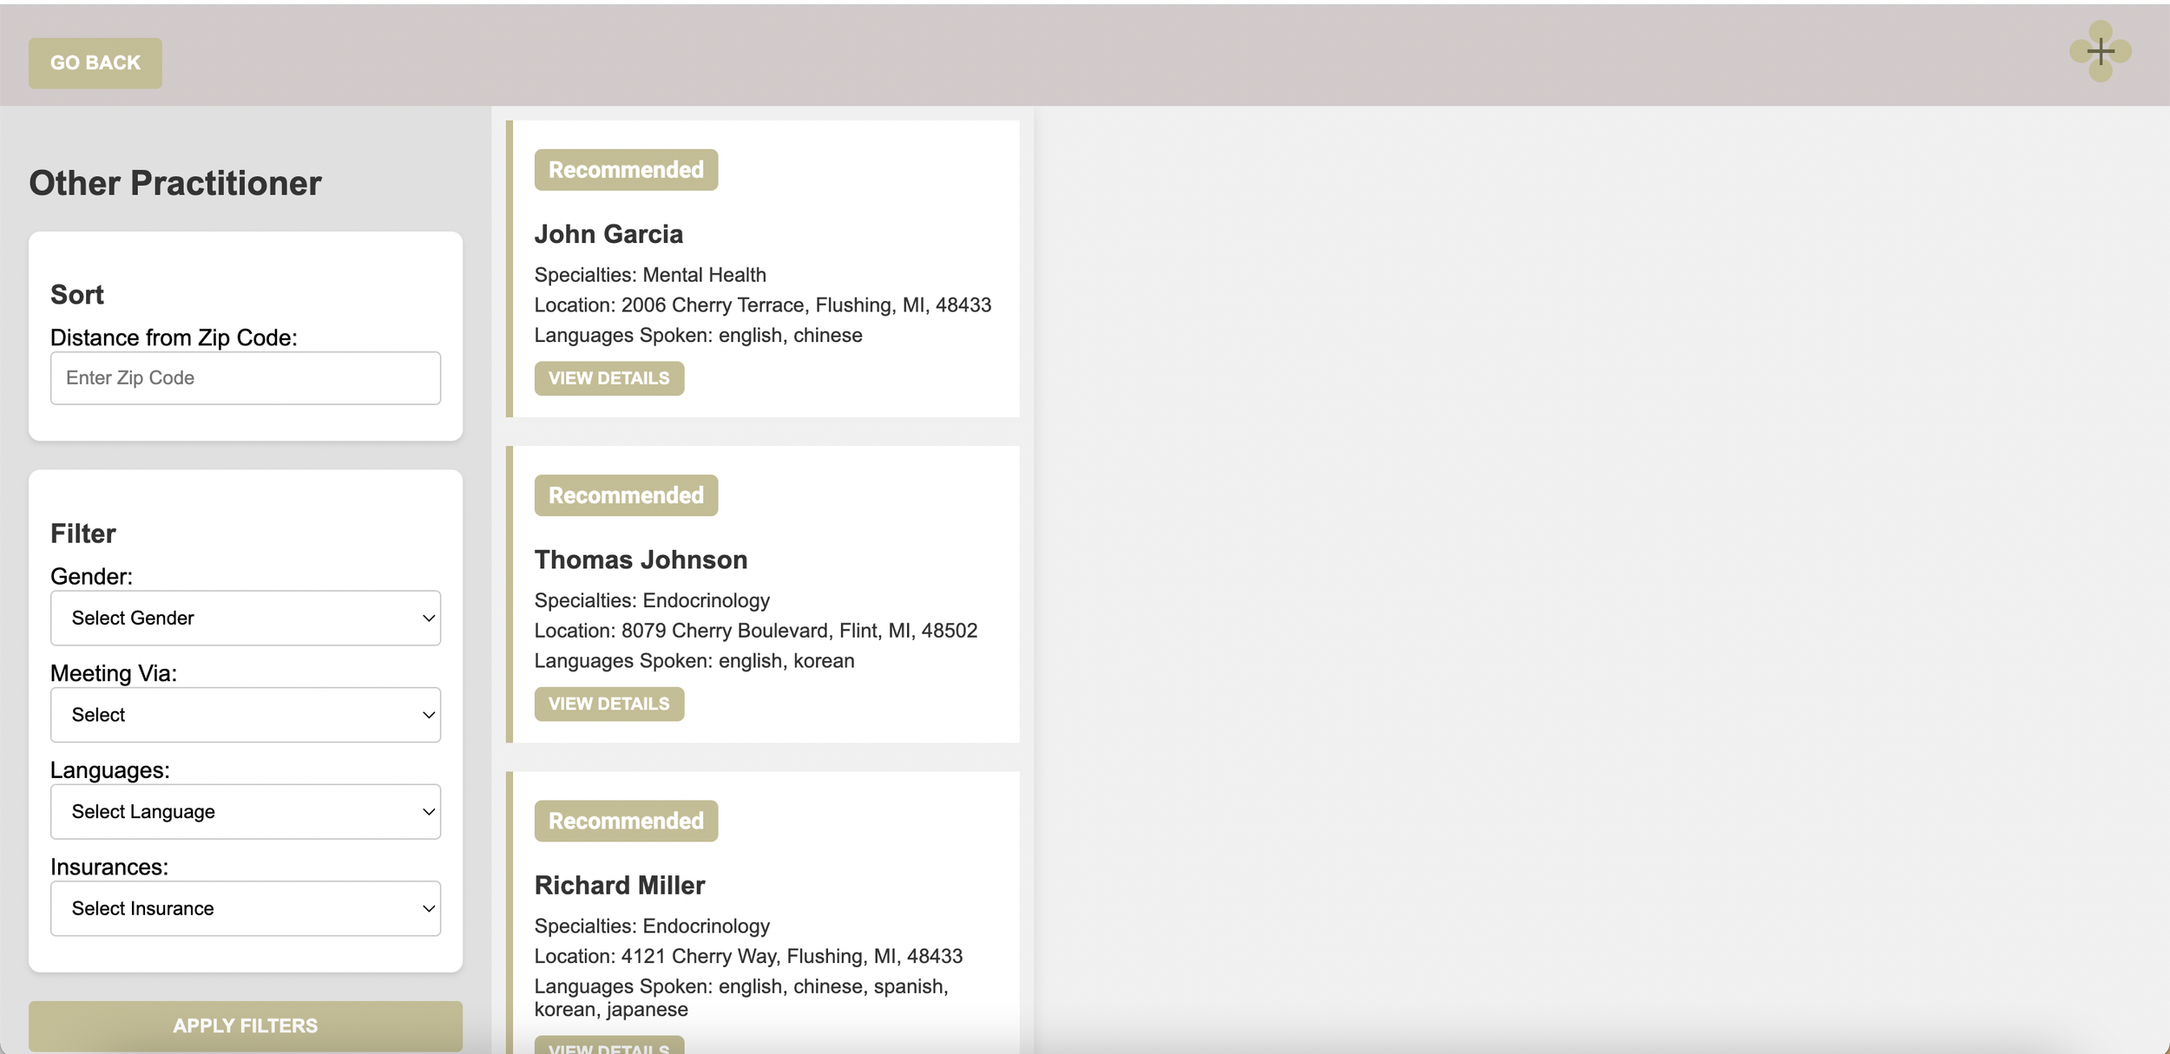The width and height of the screenshot is (2170, 1054).
Task: Click Richard Miller's Recommended badge
Action: click(x=626, y=821)
